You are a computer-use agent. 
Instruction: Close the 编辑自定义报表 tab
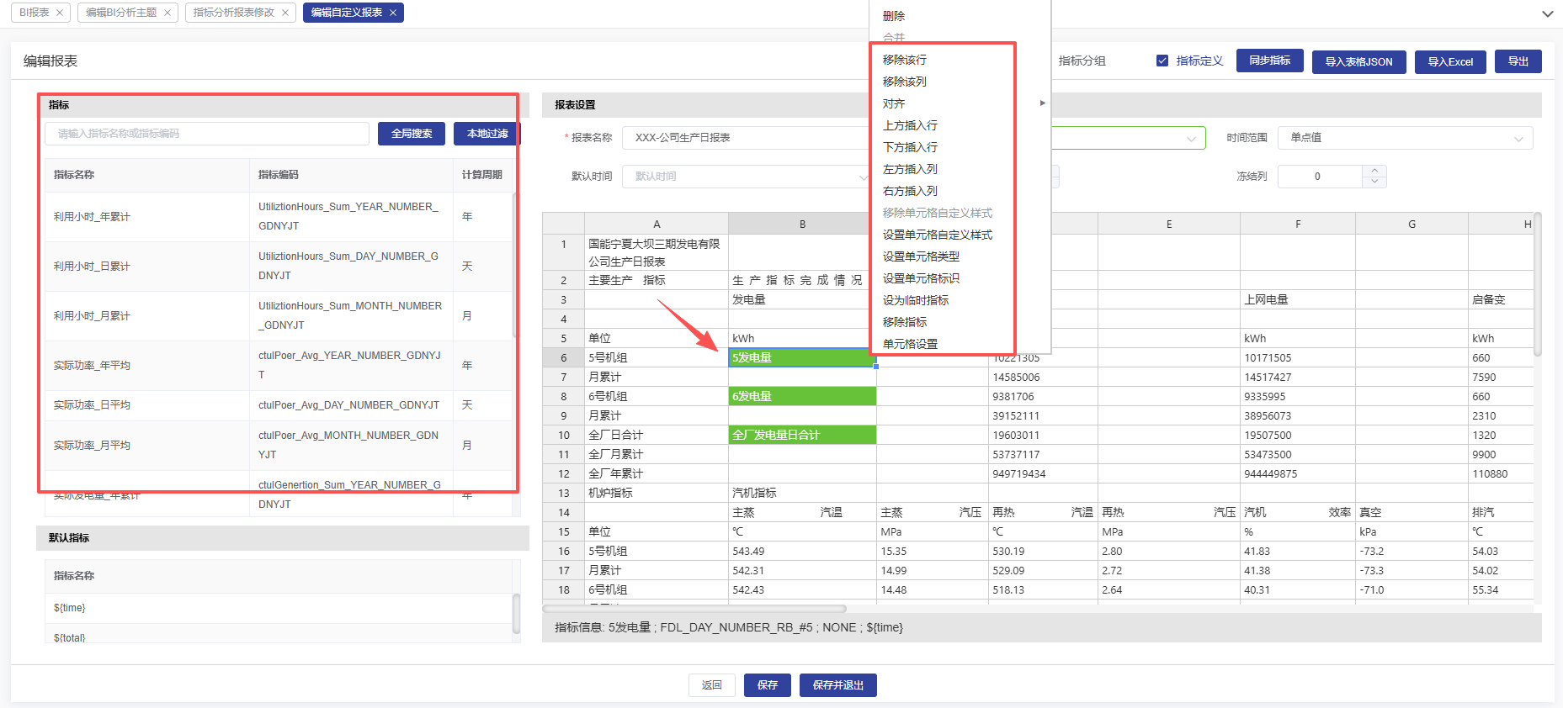pos(393,13)
